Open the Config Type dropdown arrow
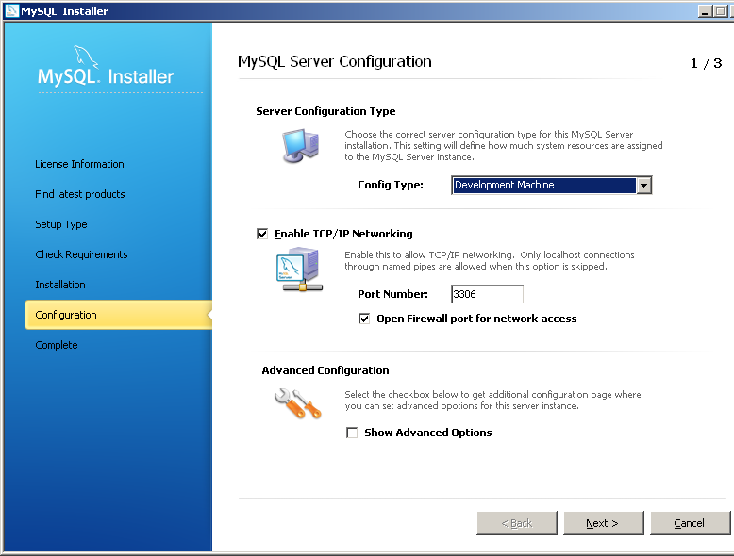The image size is (734, 556). tap(643, 186)
